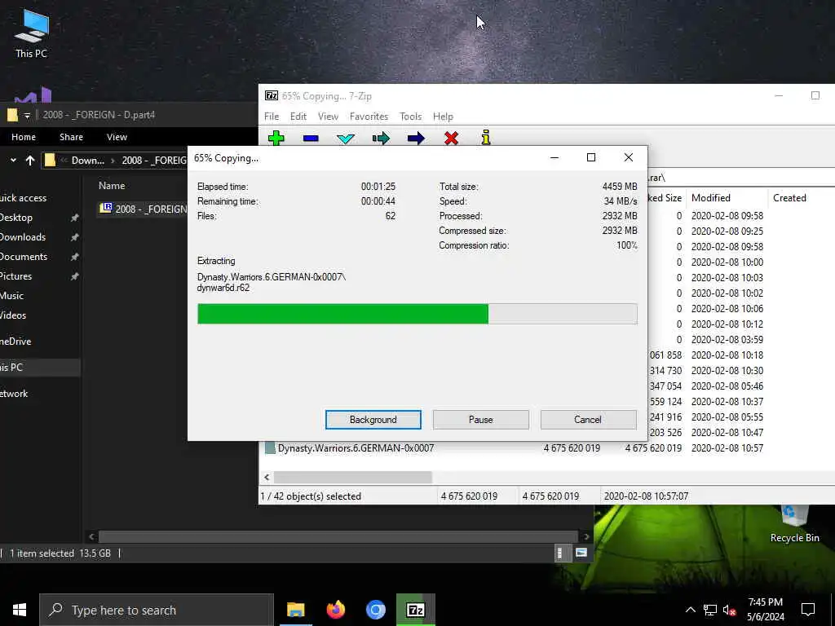Click the Down... breadcrumb in Explorer
Screen dimensions: 835x626
pyautogui.click(x=88, y=161)
